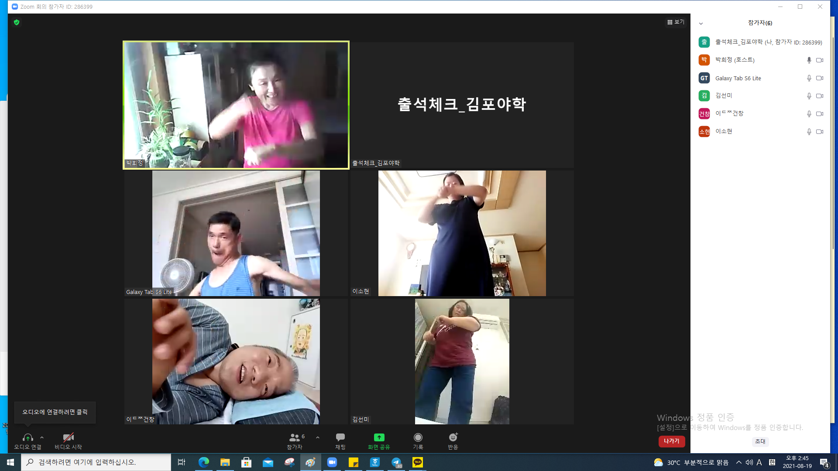Open the chat (채팅) icon
This screenshot has height=471, width=838.
click(340, 437)
